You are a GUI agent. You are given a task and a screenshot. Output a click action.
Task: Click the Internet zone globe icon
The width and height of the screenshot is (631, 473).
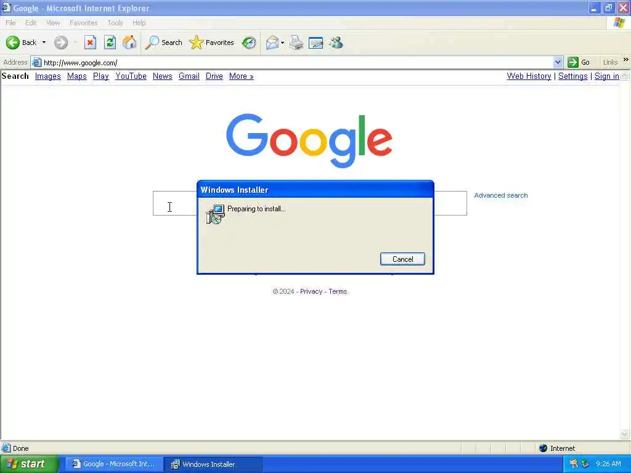tap(543, 448)
